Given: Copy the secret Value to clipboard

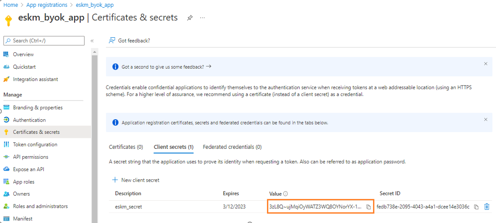Looking at the screenshot, I should (x=368, y=207).
